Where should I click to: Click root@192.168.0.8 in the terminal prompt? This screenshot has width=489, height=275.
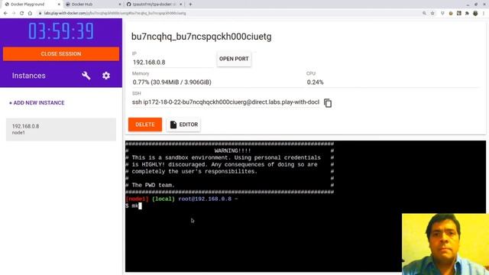click(205, 199)
